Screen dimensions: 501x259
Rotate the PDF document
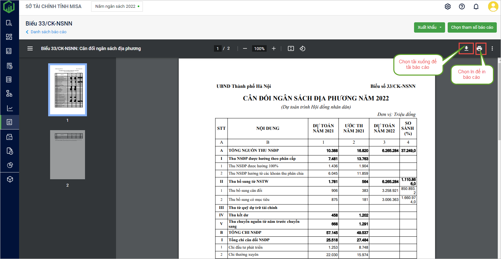click(303, 48)
